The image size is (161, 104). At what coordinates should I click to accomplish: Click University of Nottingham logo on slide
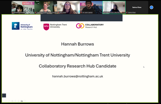click(22, 26)
